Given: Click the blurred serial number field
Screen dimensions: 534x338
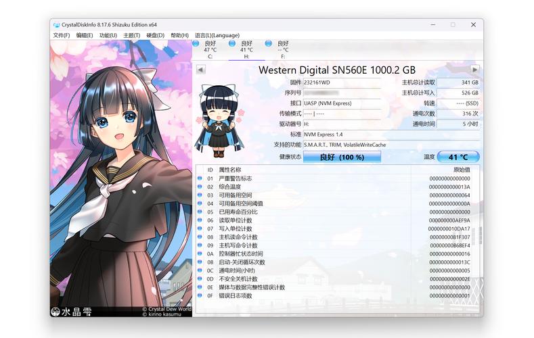Looking at the screenshot, I should coord(342,93).
